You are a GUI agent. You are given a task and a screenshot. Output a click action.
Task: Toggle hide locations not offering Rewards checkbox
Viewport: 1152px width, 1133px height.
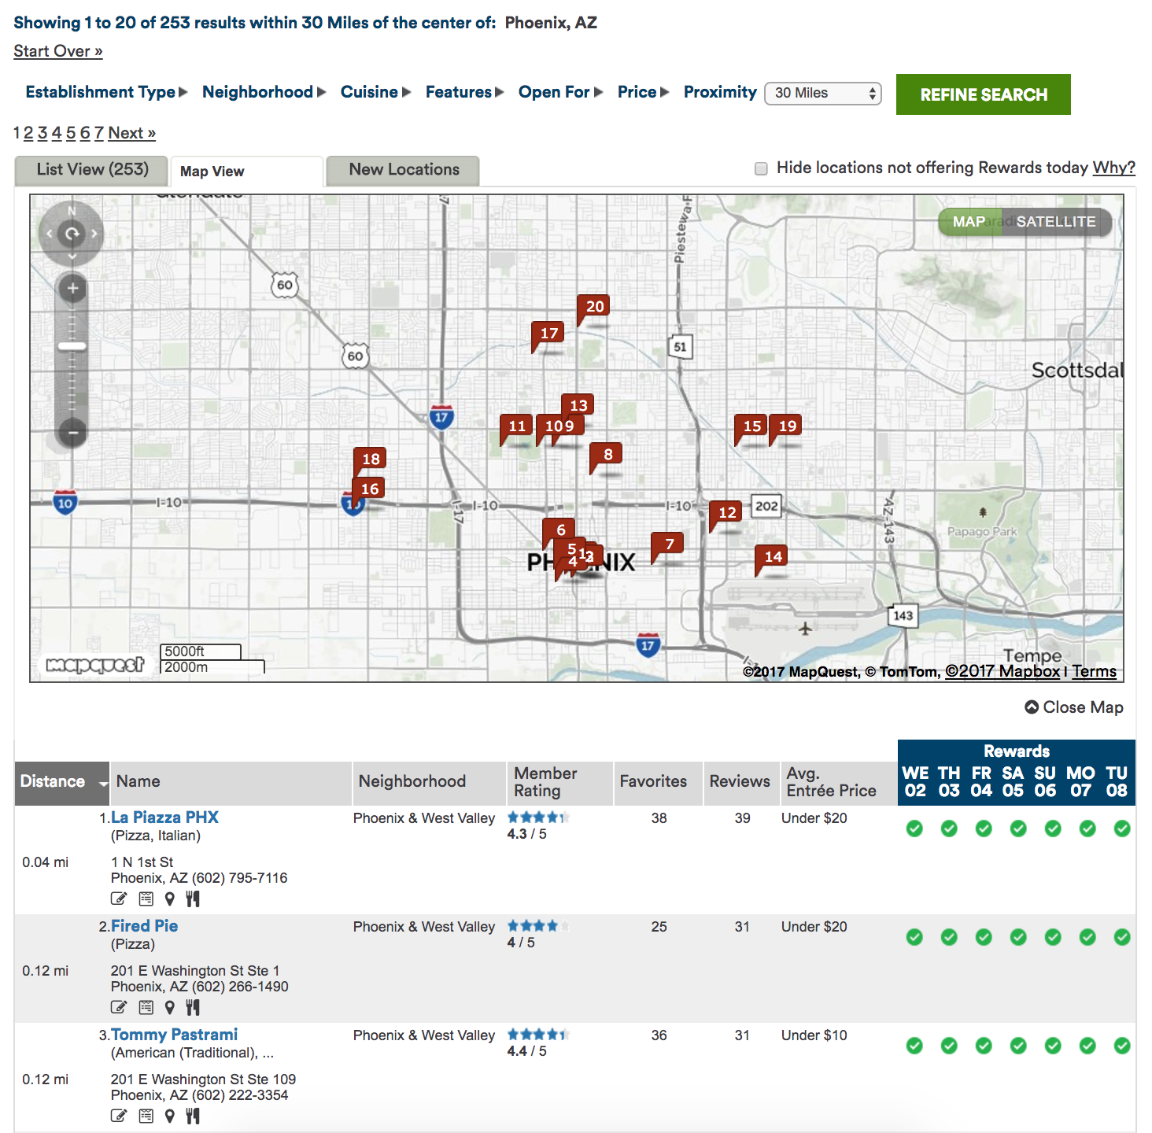pos(761,168)
